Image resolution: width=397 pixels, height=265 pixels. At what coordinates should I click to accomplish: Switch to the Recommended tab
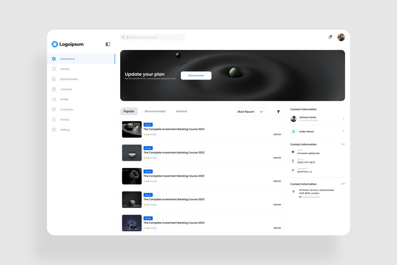coord(155,111)
